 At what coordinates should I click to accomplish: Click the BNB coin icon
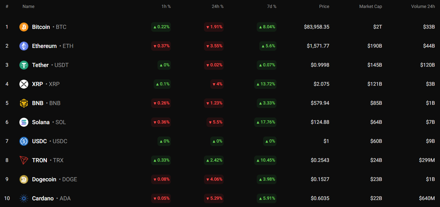24,103
